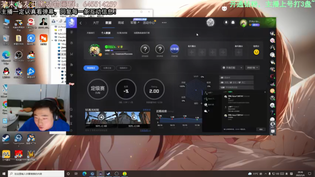Click the question-mark badge nearest the team name
This screenshot has height=177, width=315.
tap(145, 49)
